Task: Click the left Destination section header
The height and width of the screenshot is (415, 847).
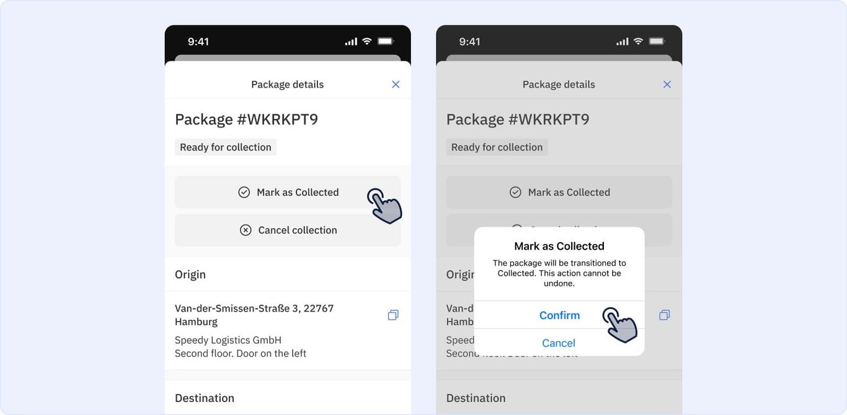Action: [205, 398]
